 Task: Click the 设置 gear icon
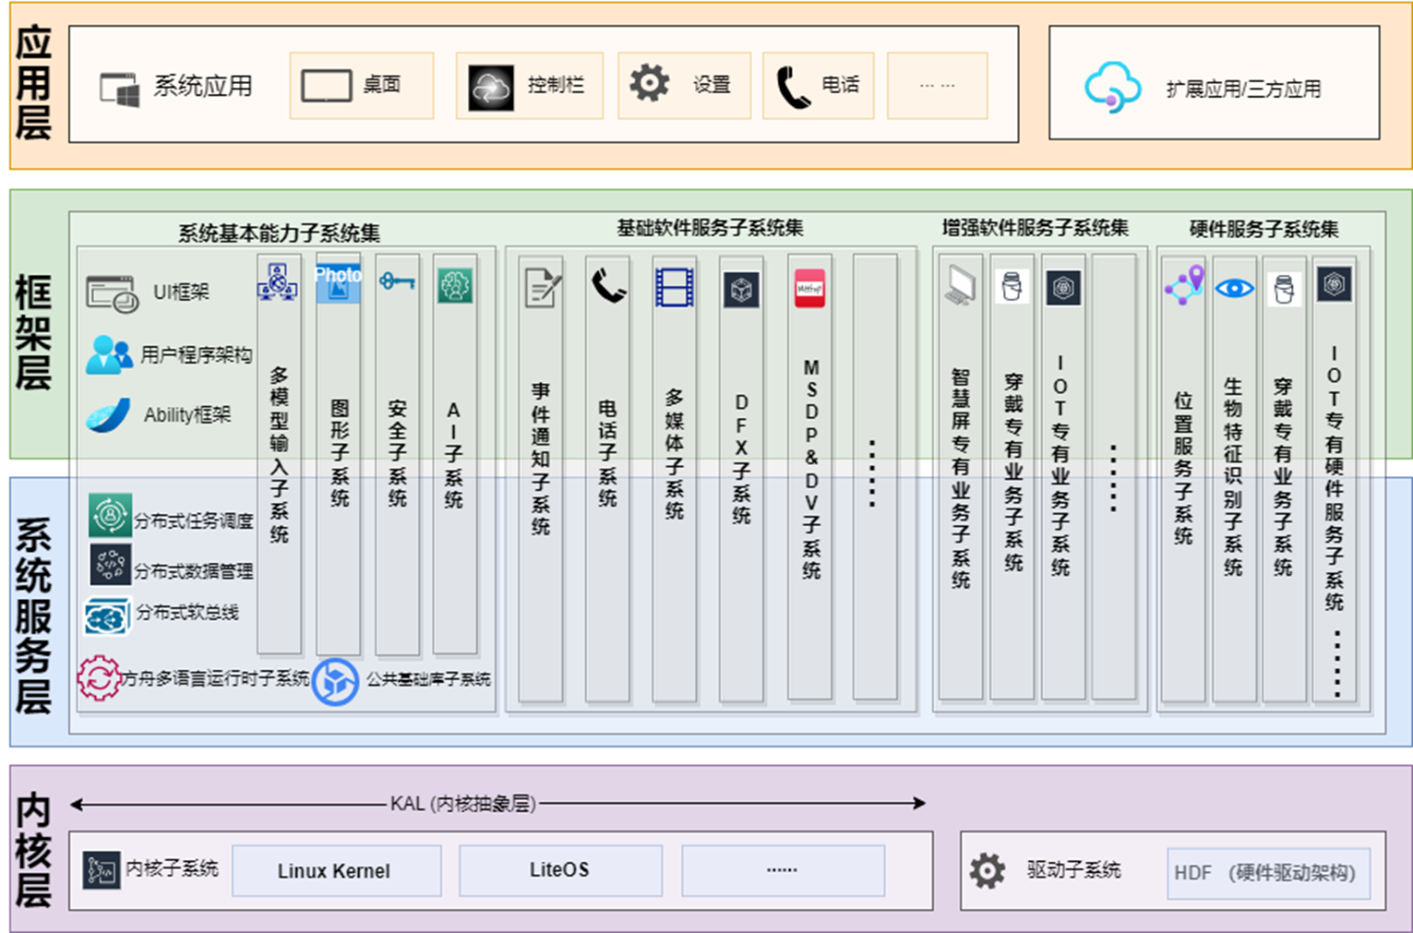pos(650,83)
